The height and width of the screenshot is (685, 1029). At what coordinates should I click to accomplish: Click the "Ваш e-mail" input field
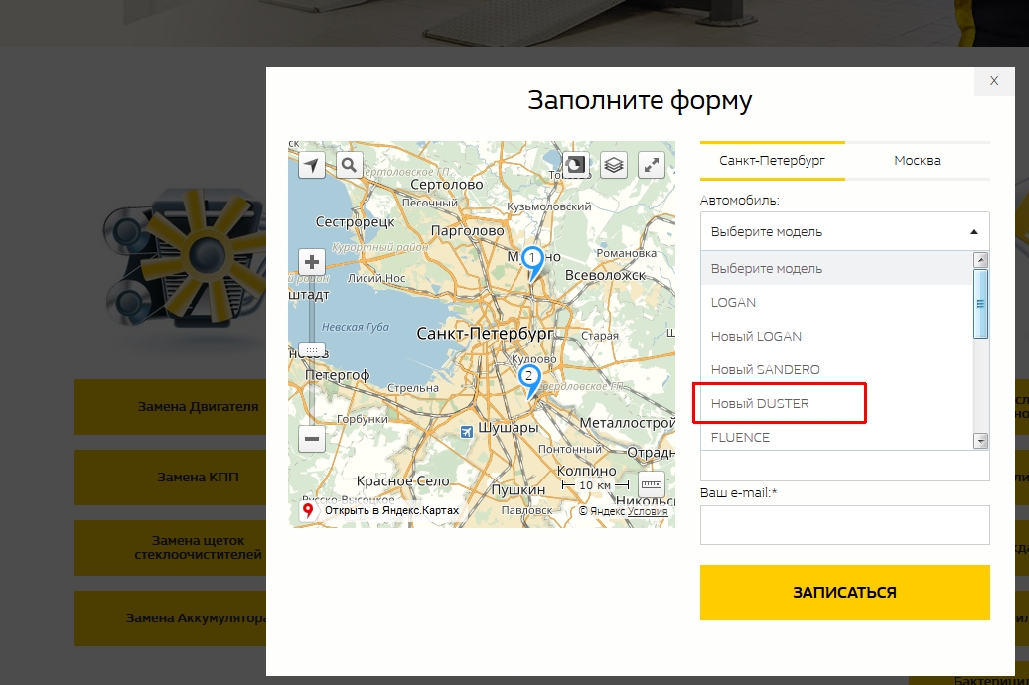pos(844,525)
